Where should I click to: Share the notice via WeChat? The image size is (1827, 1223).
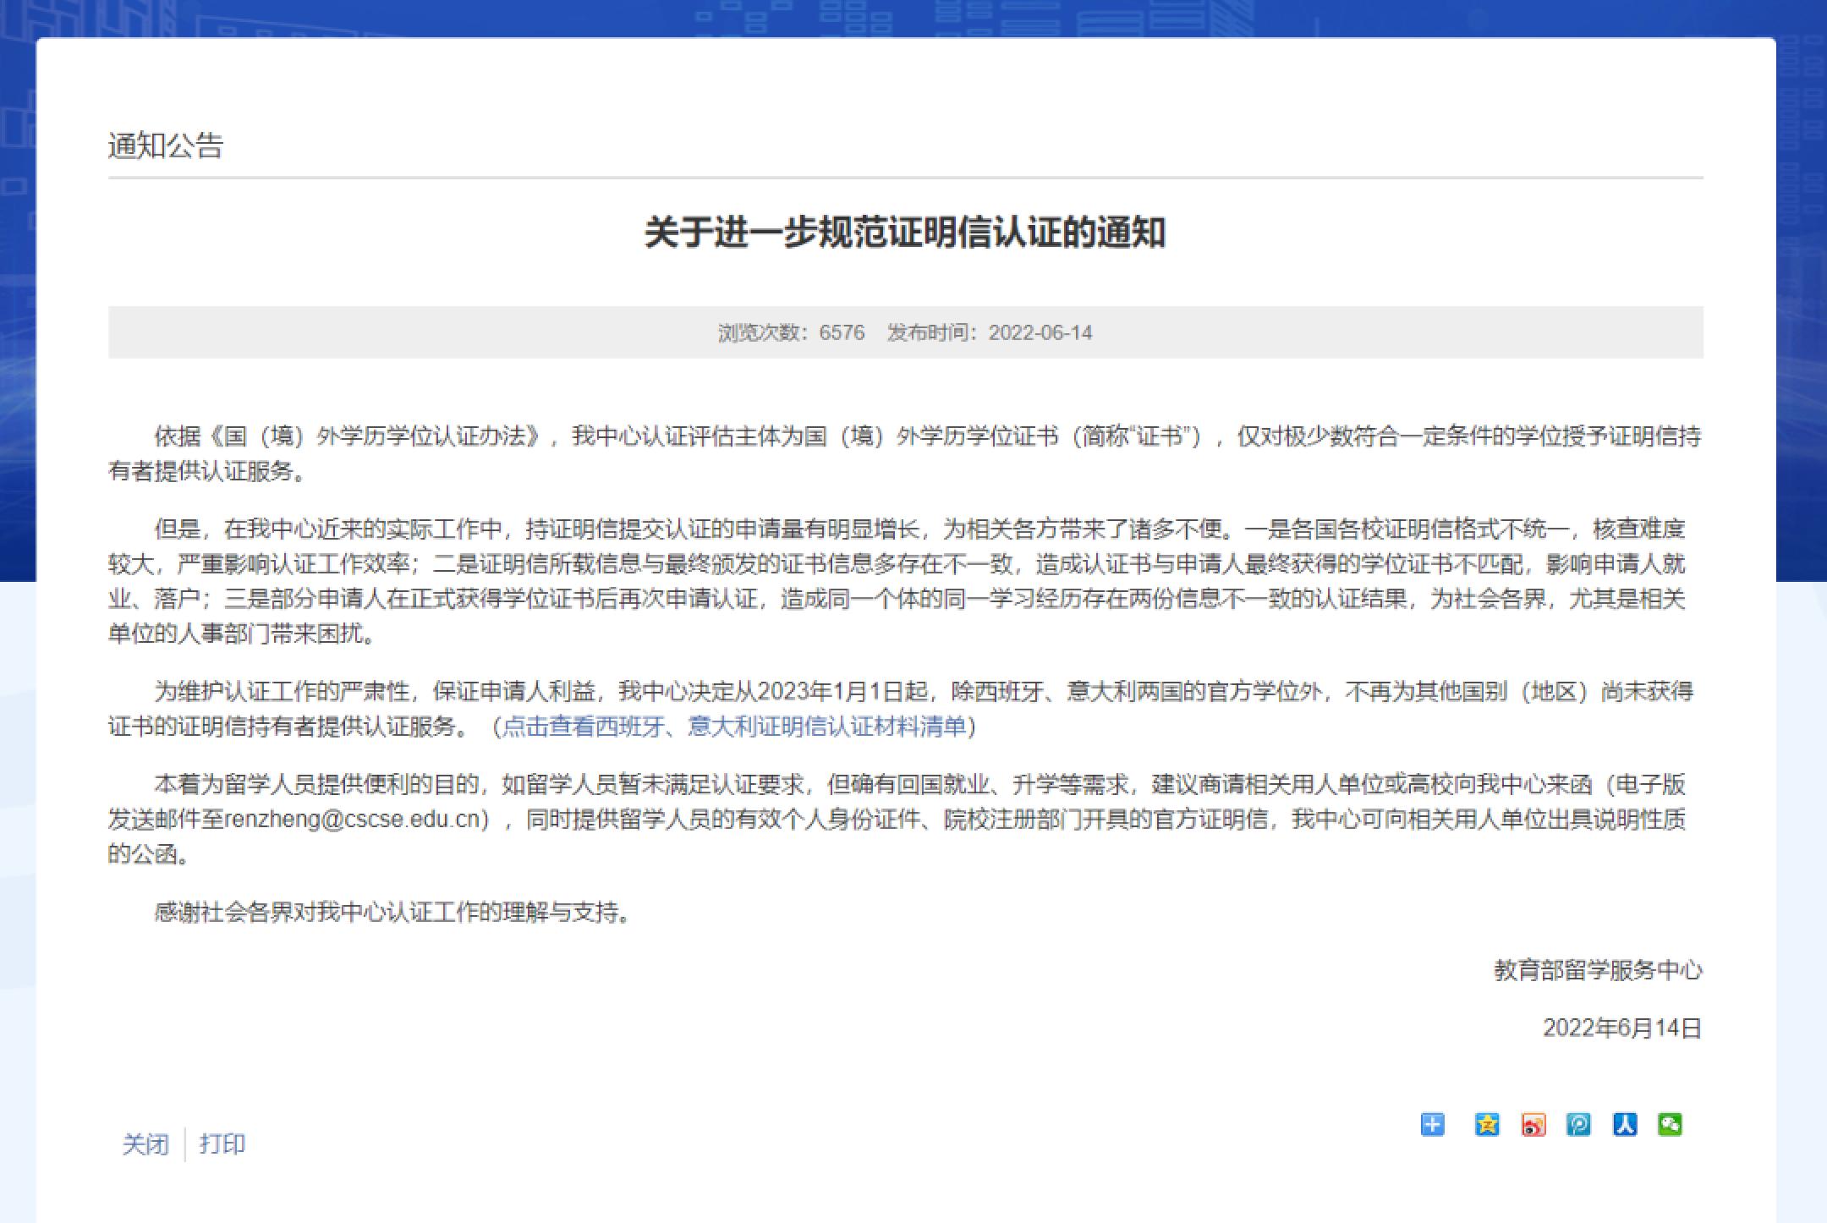tap(1668, 1125)
